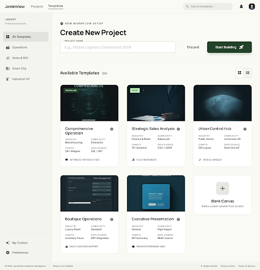Image resolution: width=260 pixels, height=270 pixels.
Task: Select Strategic Sales Analysis thumbnail
Action: [x=156, y=103]
